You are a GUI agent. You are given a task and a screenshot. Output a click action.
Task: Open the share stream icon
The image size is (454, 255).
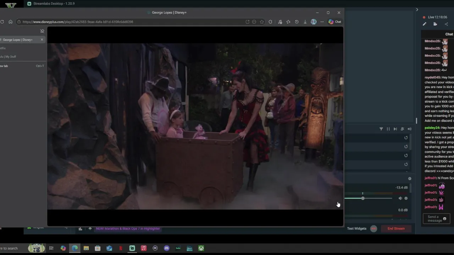pyautogui.click(x=446, y=24)
